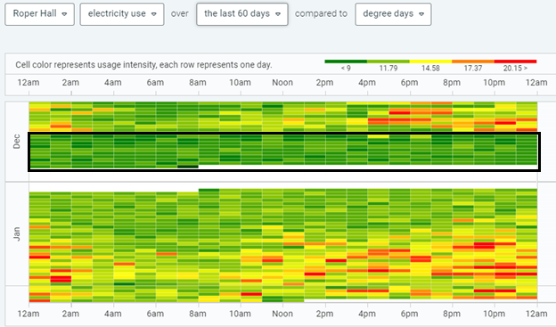Click inside the black highlighted December region
This screenshot has width=556, height=327.
pyautogui.click(x=284, y=151)
